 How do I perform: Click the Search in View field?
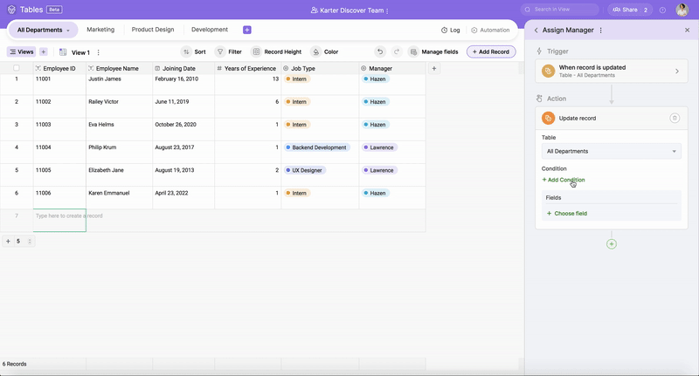pyautogui.click(x=559, y=10)
